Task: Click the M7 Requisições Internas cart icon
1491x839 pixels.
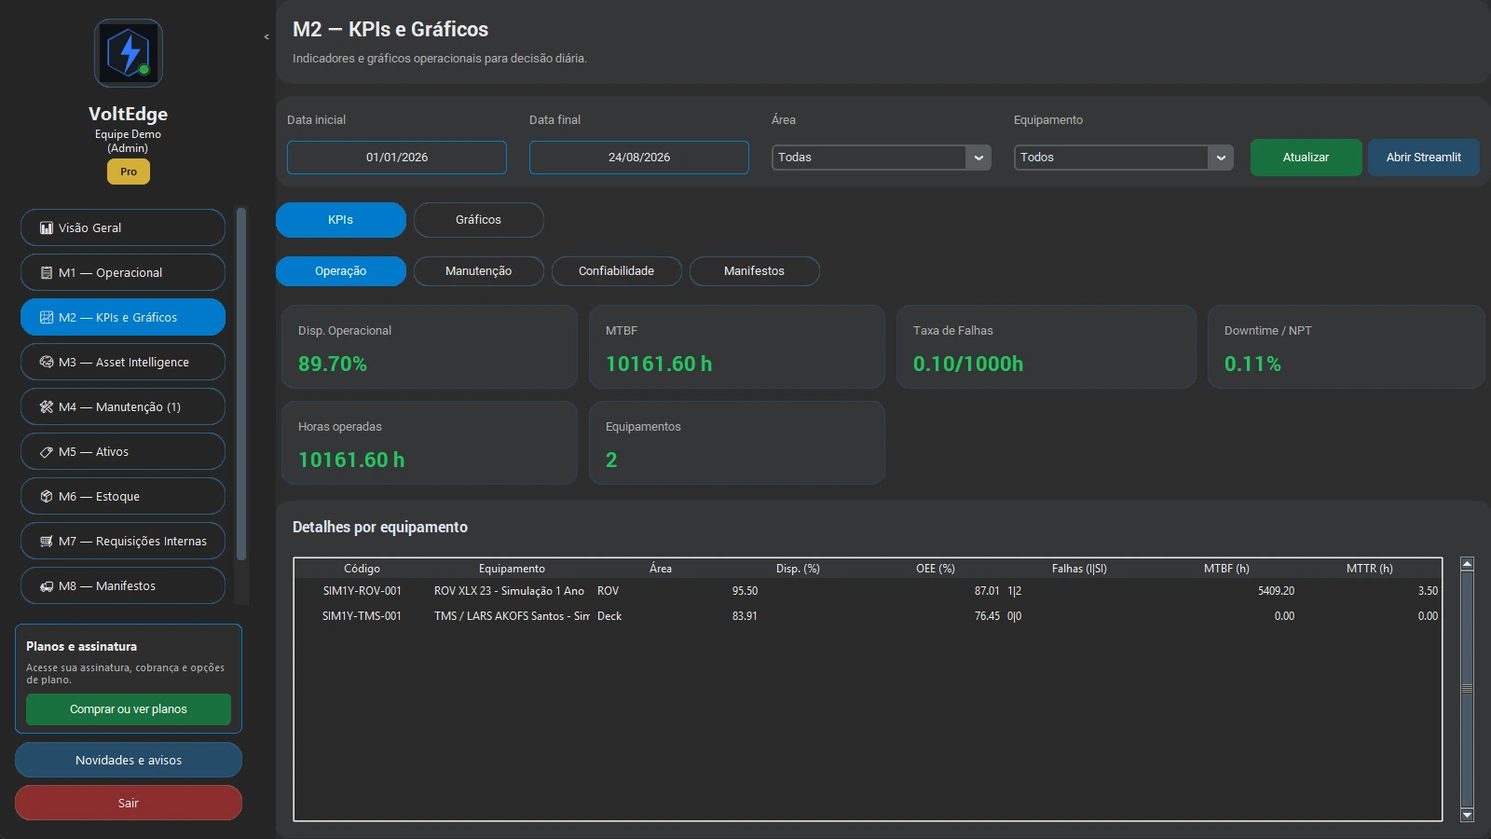Action: (47, 541)
